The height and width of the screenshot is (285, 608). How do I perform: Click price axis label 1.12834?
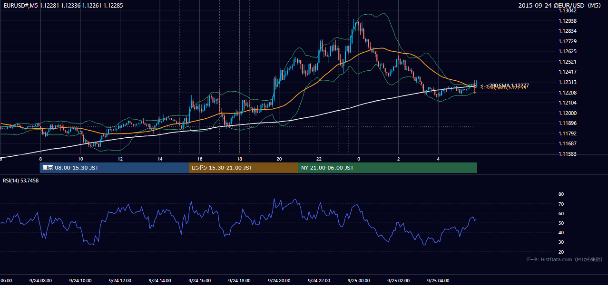point(567,31)
